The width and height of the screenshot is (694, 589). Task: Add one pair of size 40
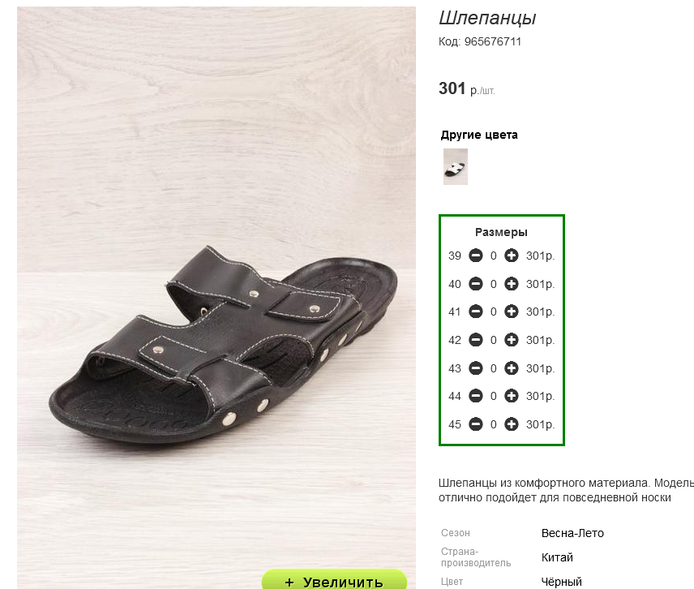point(512,284)
